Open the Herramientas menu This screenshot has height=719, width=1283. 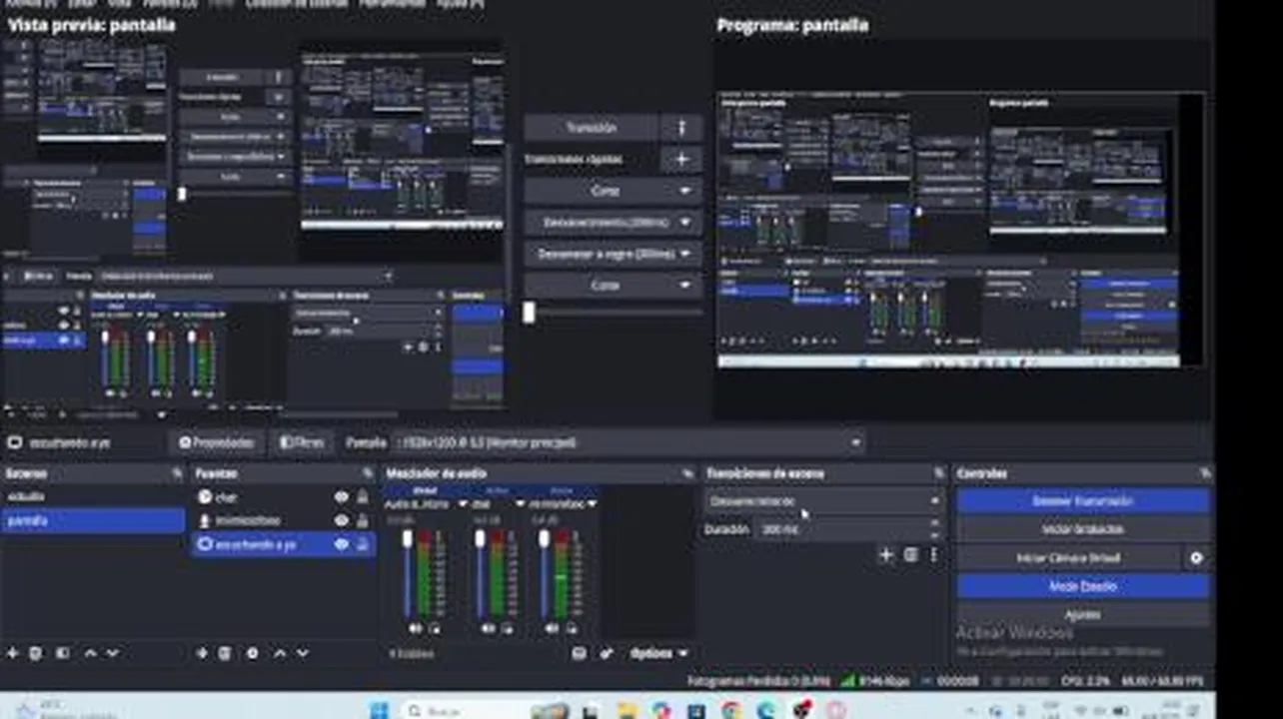pos(392,4)
